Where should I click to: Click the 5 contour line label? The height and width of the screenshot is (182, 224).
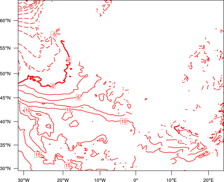(78, 97)
